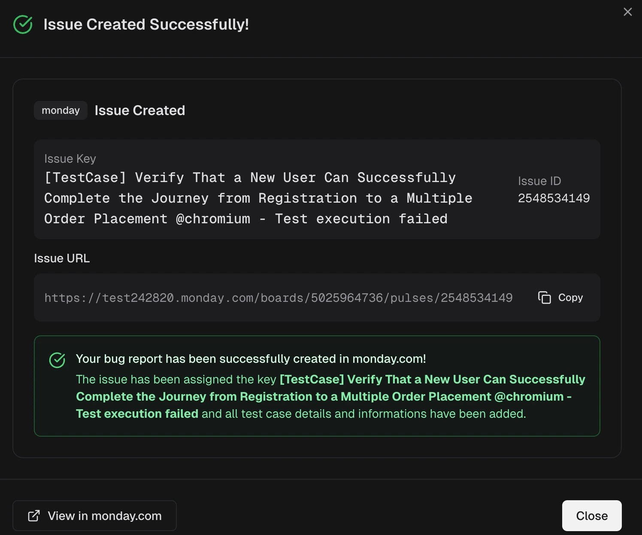Click the monday.com pulses URL link

tap(279, 298)
